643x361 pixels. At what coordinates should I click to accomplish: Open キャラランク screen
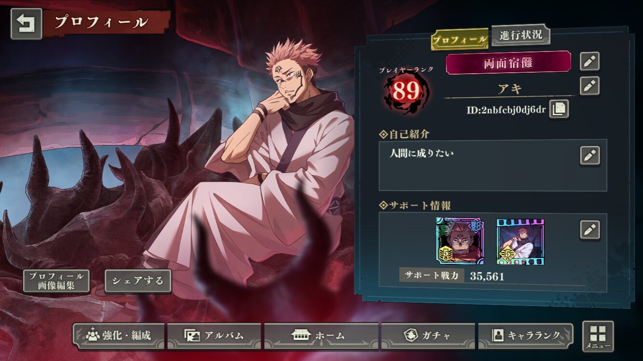tap(525, 335)
